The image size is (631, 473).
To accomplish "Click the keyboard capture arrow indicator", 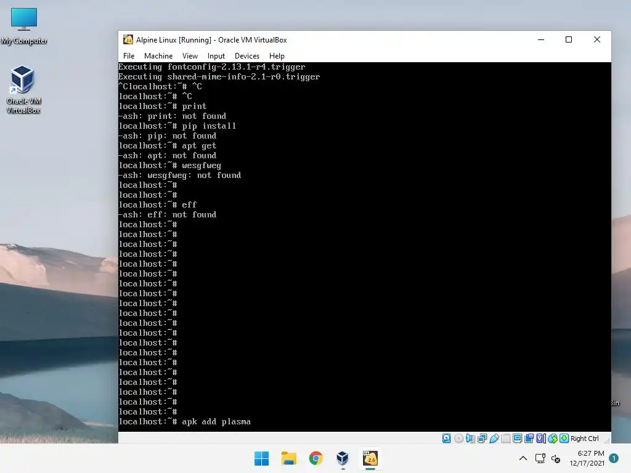I will [x=564, y=439].
